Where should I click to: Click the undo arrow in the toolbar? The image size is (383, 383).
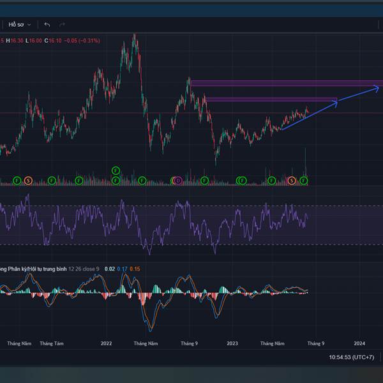coord(47,24)
